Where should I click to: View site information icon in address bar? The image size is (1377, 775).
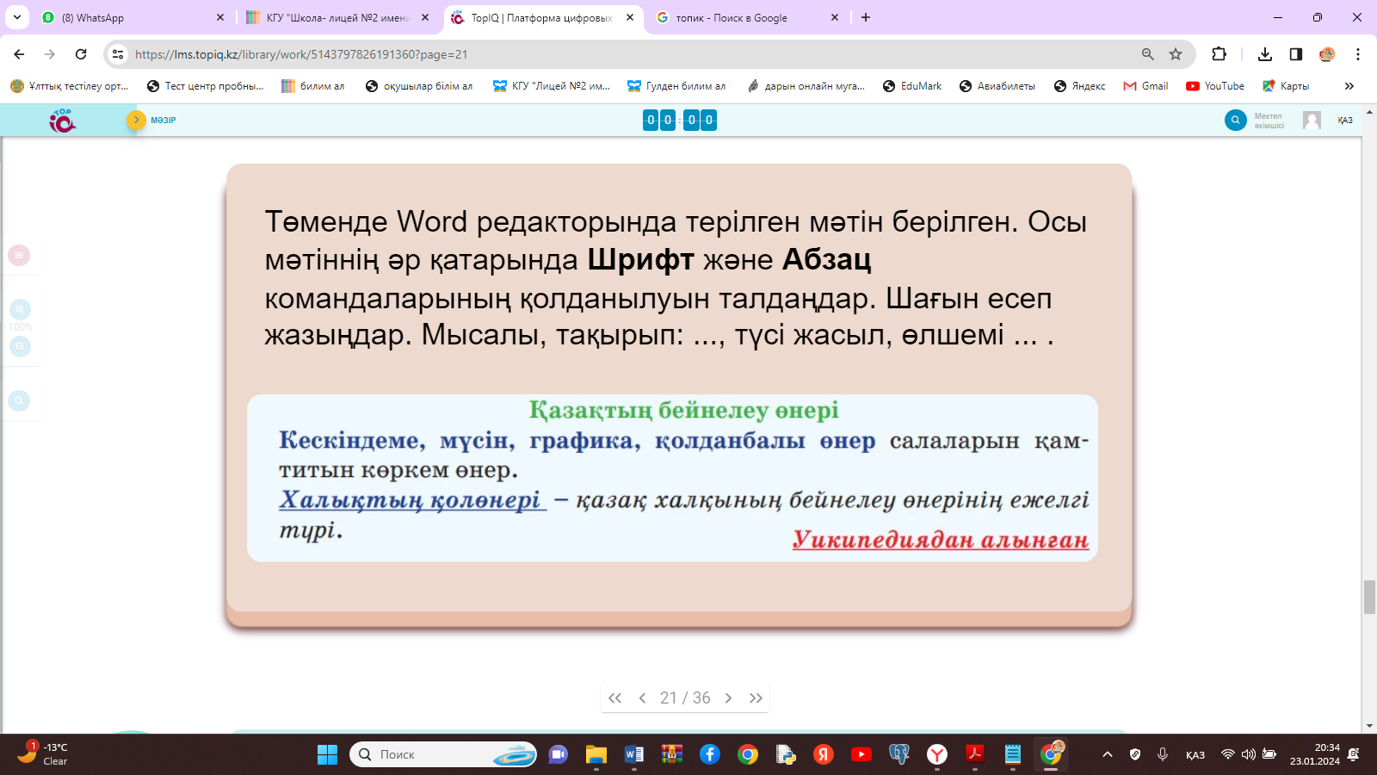click(118, 54)
